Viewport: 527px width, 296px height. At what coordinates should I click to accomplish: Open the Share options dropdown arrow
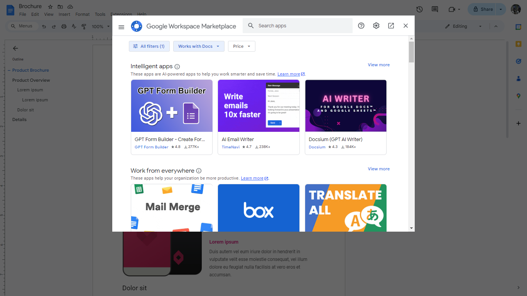pos(501,9)
